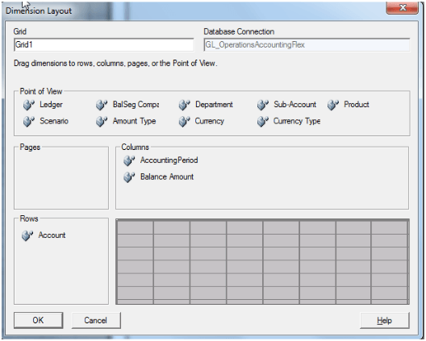Select the Department dimension icon

coord(184,105)
